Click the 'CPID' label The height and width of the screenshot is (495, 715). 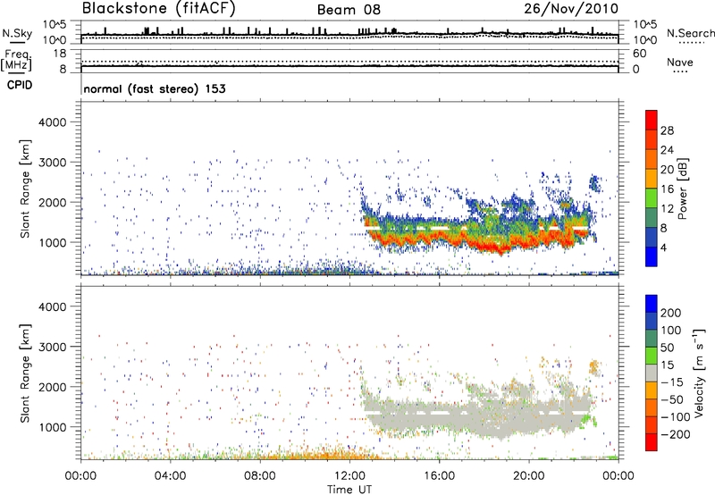(20, 85)
